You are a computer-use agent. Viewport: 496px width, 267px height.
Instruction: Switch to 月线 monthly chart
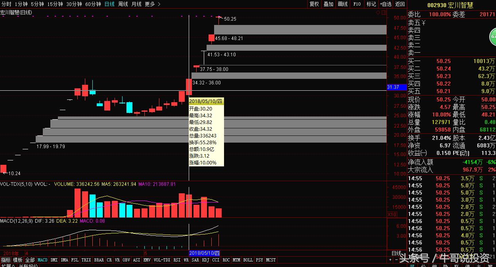tap(136, 4)
